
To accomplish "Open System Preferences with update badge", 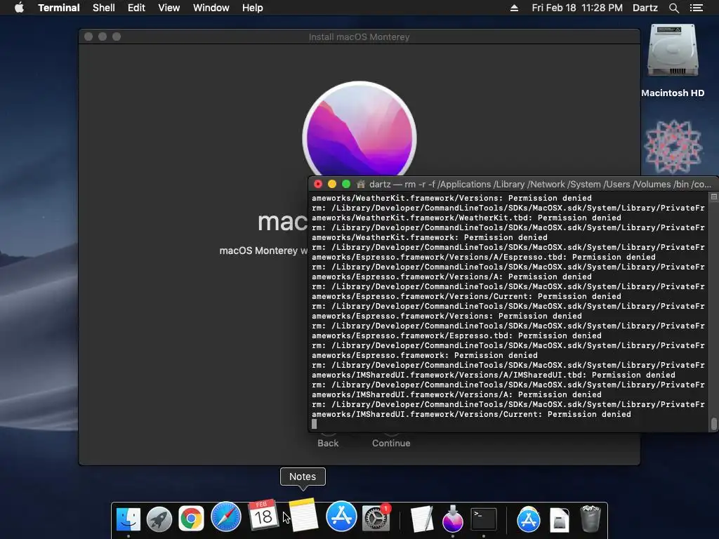I will pyautogui.click(x=376, y=519).
